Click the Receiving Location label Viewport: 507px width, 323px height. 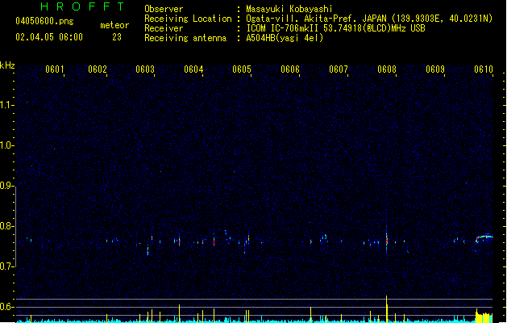pos(188,19)
